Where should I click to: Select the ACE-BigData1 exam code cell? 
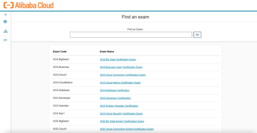tap(61, 121)
